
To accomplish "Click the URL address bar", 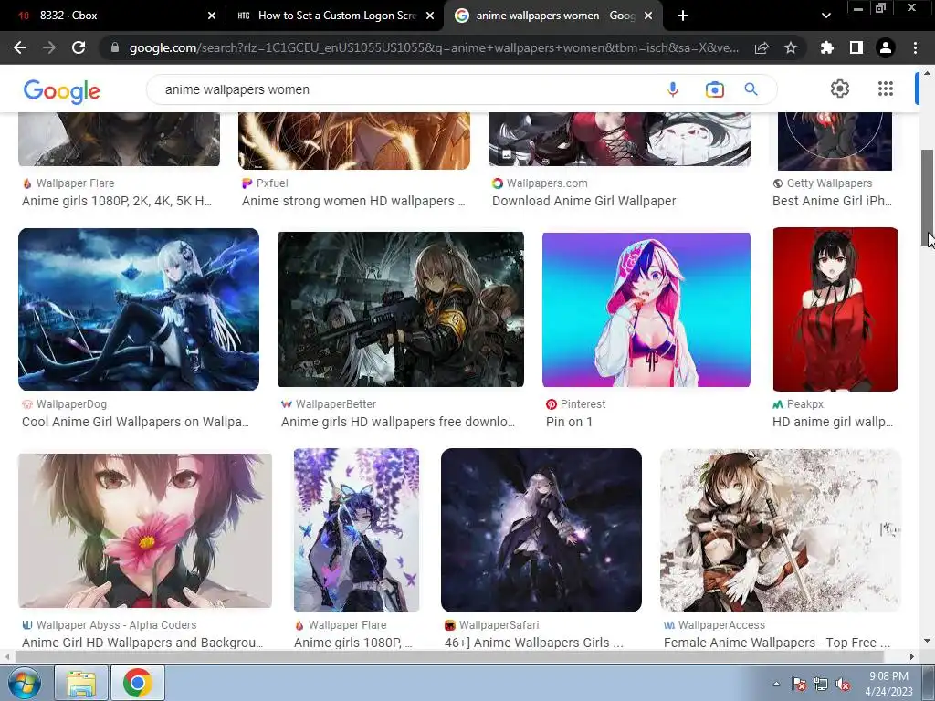I will [x=433, y=47].
